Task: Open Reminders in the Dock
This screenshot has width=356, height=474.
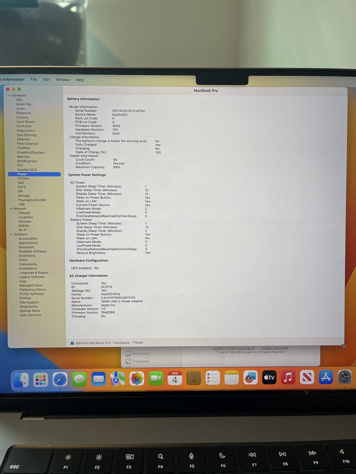Action: coord(213,378)
